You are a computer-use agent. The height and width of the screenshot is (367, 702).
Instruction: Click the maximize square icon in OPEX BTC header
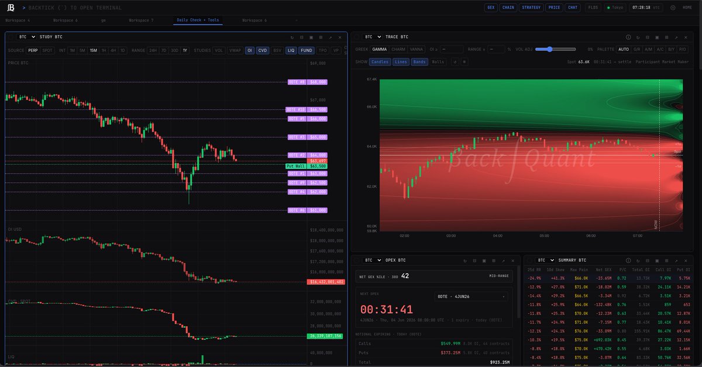484,260
